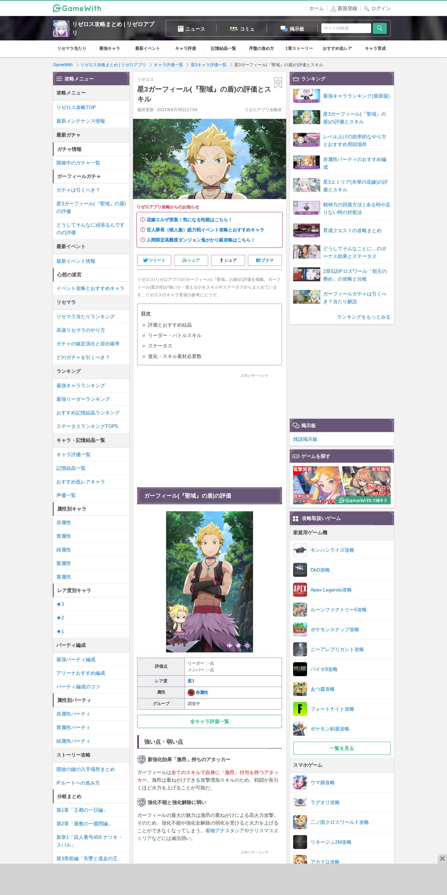
Task: Close the bottom ad with X icon
Action: coord(442,859)
